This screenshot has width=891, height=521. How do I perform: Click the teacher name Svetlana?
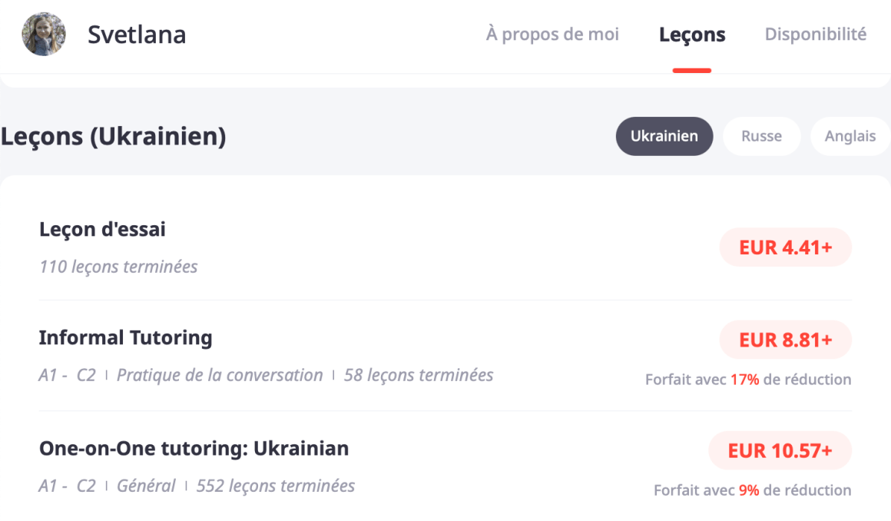pyautogui.click(x=137, y=35)
